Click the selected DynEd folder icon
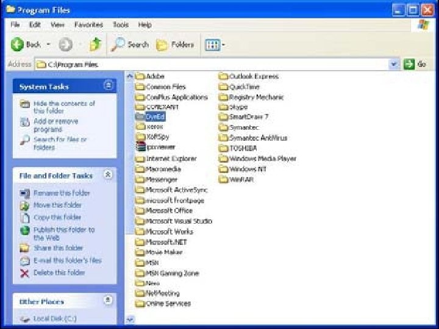Image resolution: width=439 pixels, height=329 pixels. click(x=140, y=116)
